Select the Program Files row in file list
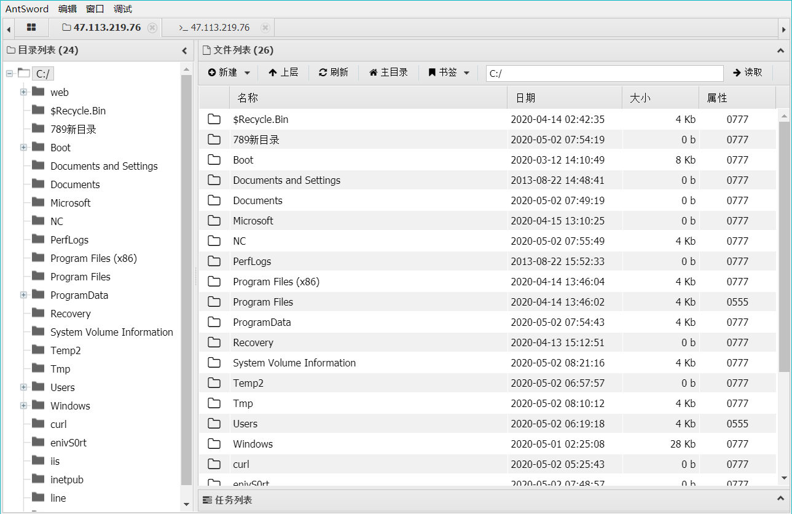Screen dimensions: 792x514 tap(488, 302)
